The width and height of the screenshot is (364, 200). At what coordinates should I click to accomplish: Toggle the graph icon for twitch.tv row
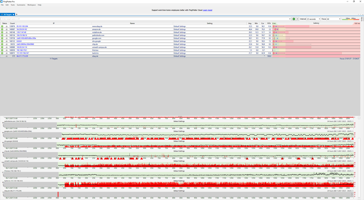tap(7, 53)
